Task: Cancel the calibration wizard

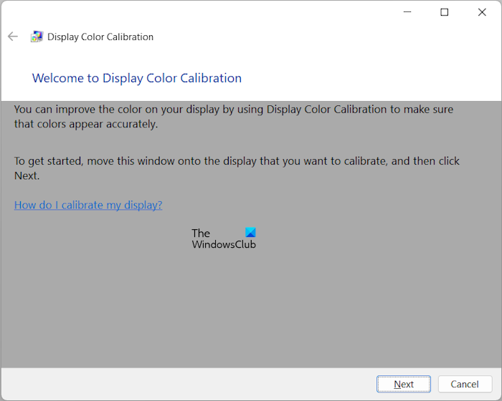Action: coord(465,384)
